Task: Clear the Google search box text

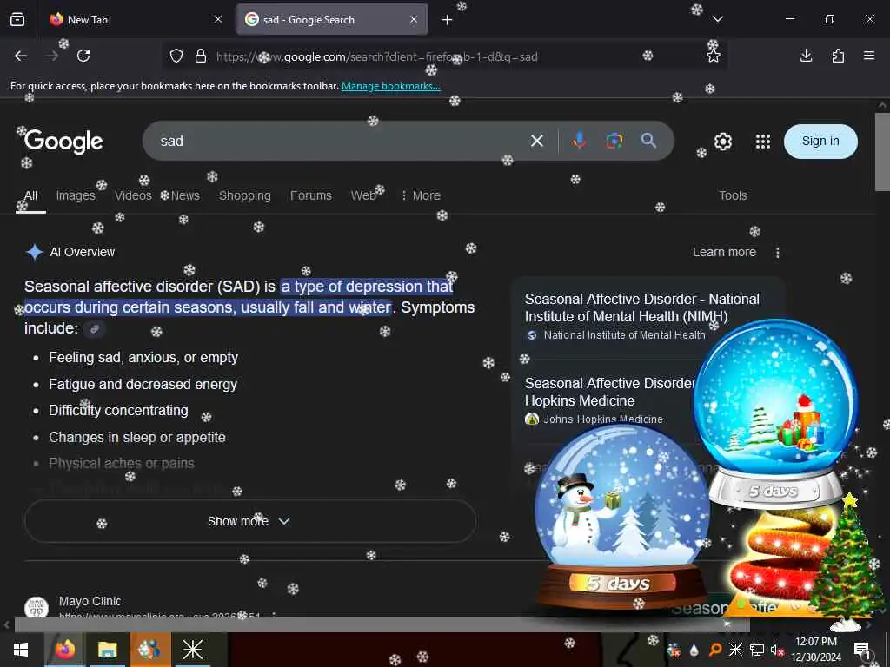Action: 537,141
